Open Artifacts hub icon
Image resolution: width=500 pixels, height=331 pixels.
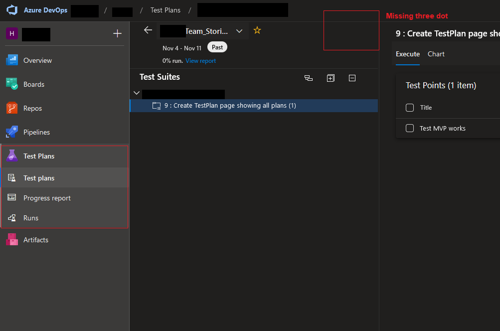tap(12, 239)
